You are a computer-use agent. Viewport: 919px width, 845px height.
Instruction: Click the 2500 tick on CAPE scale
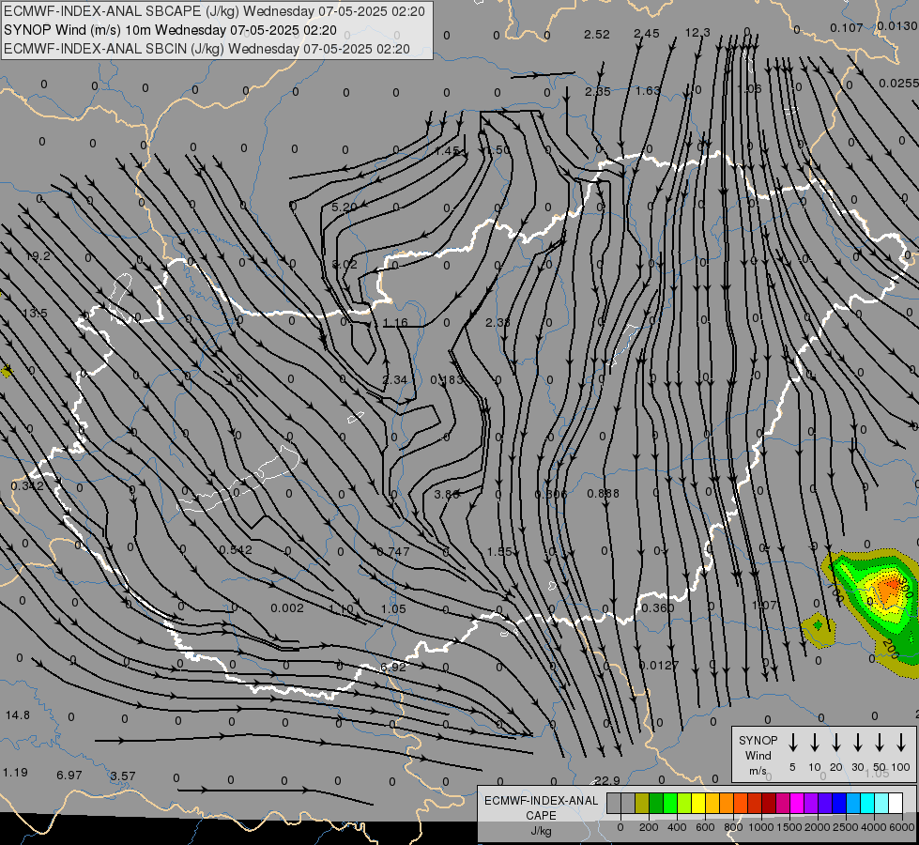845,827
